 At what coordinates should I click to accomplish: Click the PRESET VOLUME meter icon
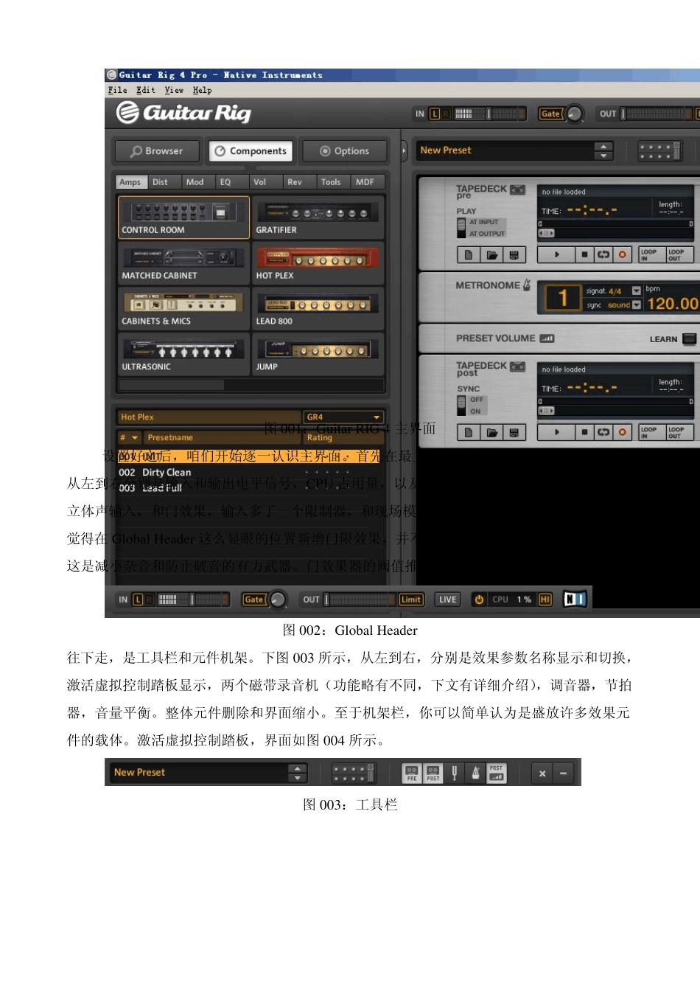pyautogui.click(x=547, y=338)
